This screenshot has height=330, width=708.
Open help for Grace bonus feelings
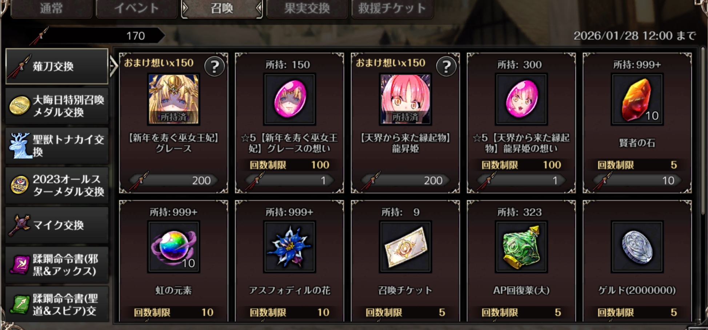(x=214, y=66)
